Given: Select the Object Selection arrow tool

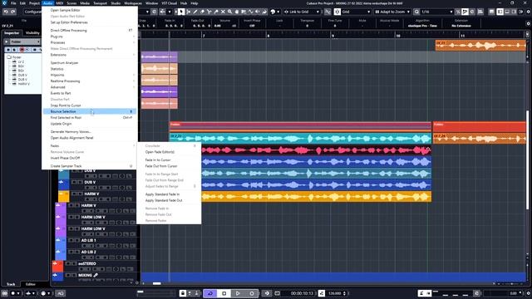Looking at the screenshot, I should (181, 12).
